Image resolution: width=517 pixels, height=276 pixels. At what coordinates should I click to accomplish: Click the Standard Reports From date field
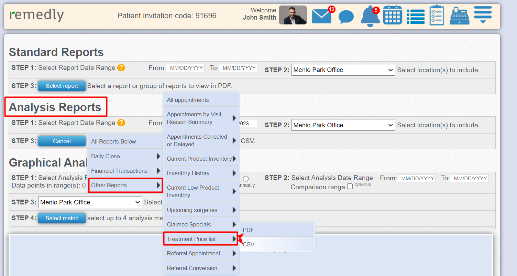tap(185, 68)
